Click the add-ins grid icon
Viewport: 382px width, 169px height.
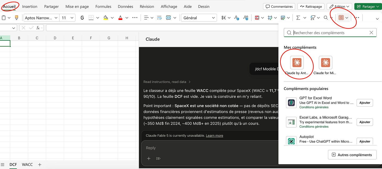tap(341, 18)
